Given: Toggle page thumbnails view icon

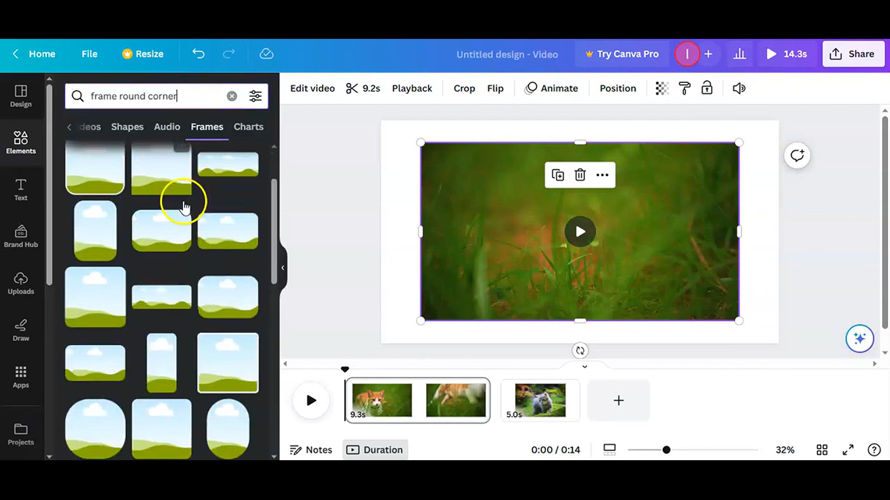Looking at the screenshot, I should pos(610,450).
